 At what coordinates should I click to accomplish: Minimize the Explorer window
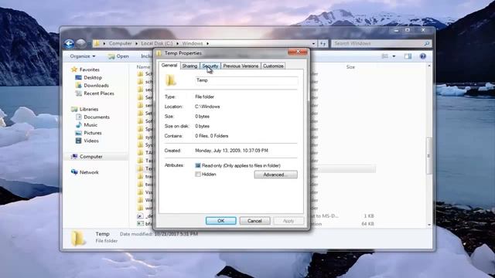click(x=396, y=30)
